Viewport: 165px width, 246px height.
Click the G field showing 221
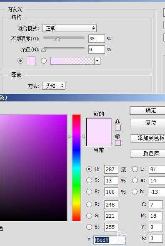click(x=111, y=216)
